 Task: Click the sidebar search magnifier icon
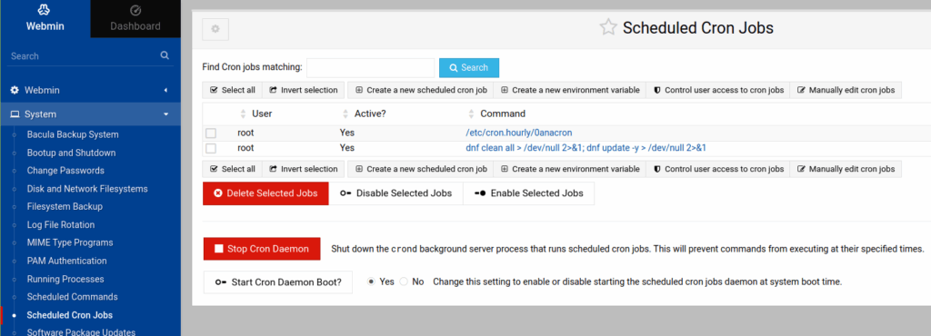click(x=165, y=55)
